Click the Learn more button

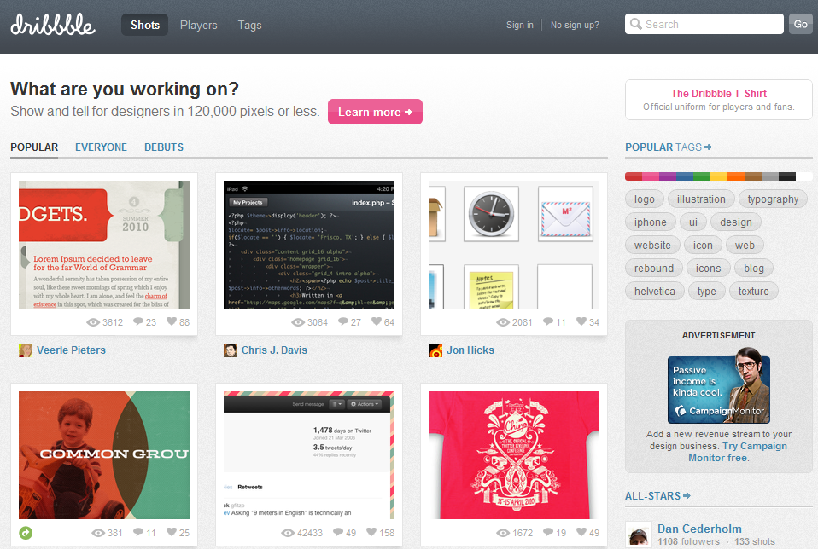[375, 112]
